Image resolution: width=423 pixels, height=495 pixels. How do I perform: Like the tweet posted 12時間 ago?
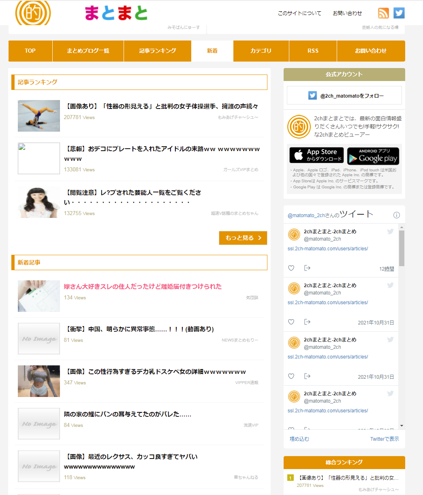pyautogui.click(x=291, y=268)
